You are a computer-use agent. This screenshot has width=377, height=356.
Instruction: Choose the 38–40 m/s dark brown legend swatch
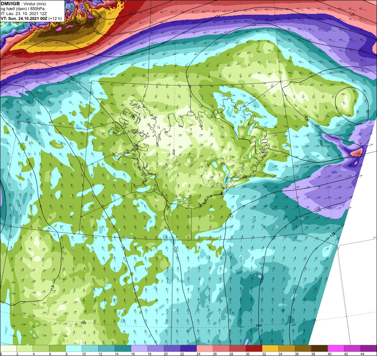click(x=320, y=348)
